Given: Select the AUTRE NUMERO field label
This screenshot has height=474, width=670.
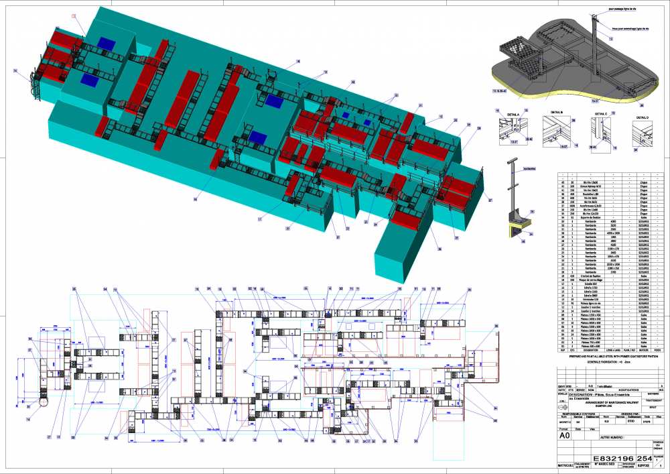Looking at the screenshot, I should pyautogui.click(x=612, y=437).
